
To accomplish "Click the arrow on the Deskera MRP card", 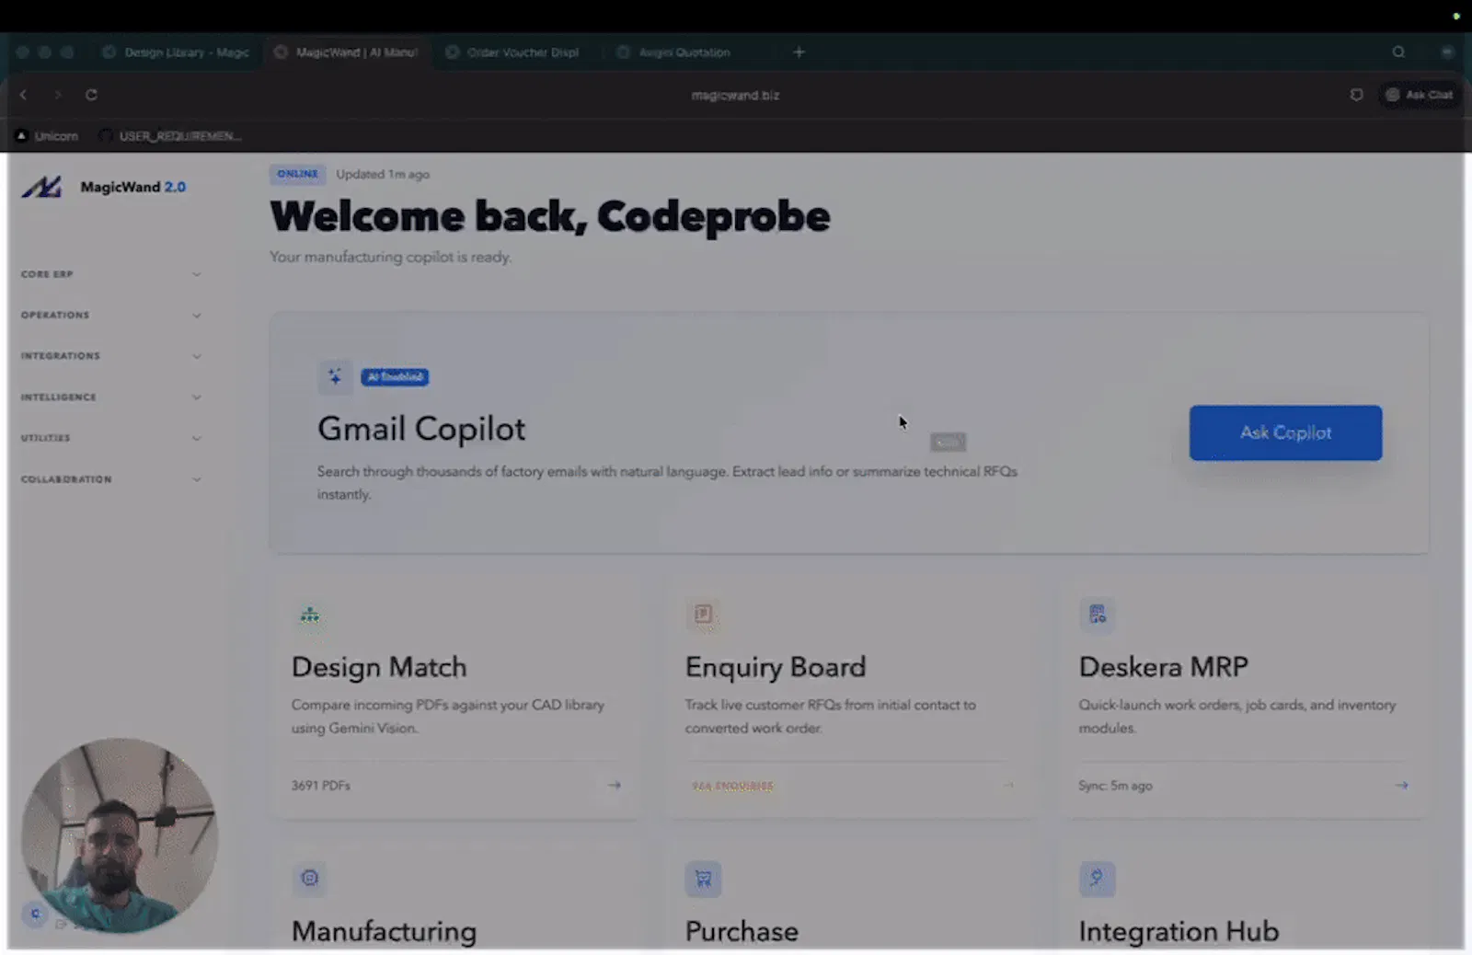I will 1401,785.
